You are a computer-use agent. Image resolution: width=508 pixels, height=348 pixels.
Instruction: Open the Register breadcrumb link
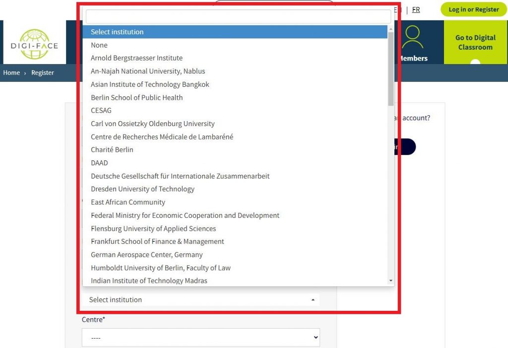(x=43, y=72)
